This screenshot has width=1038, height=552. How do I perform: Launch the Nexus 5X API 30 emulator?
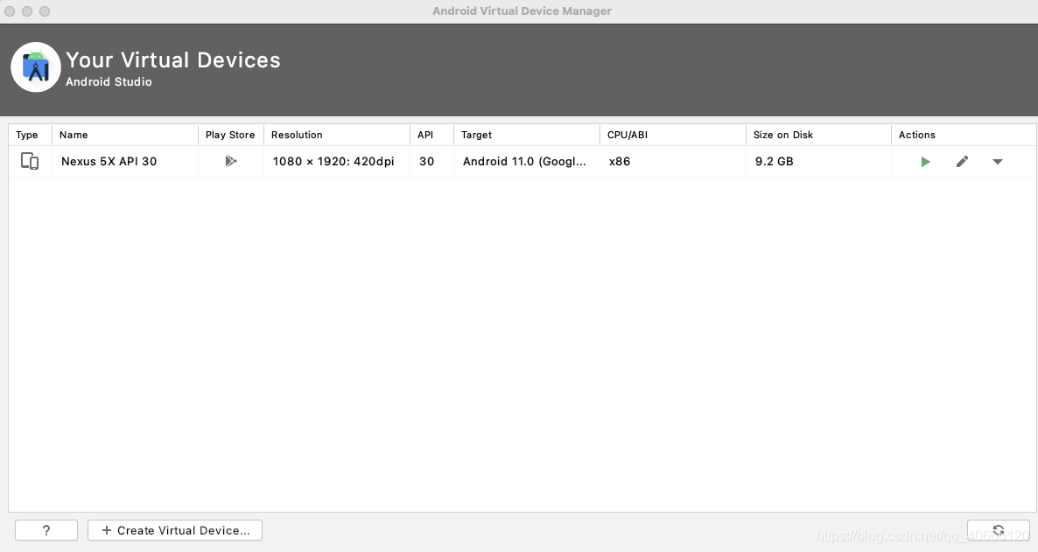(925, 162)
